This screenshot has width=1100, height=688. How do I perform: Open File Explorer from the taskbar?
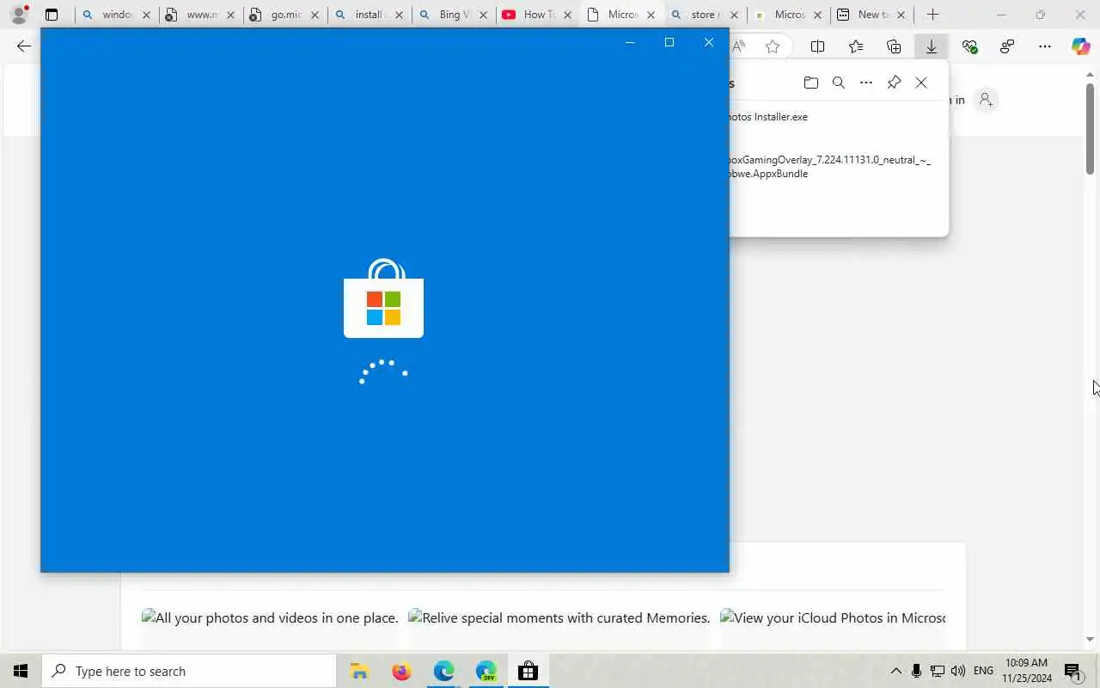pos(359,671)
